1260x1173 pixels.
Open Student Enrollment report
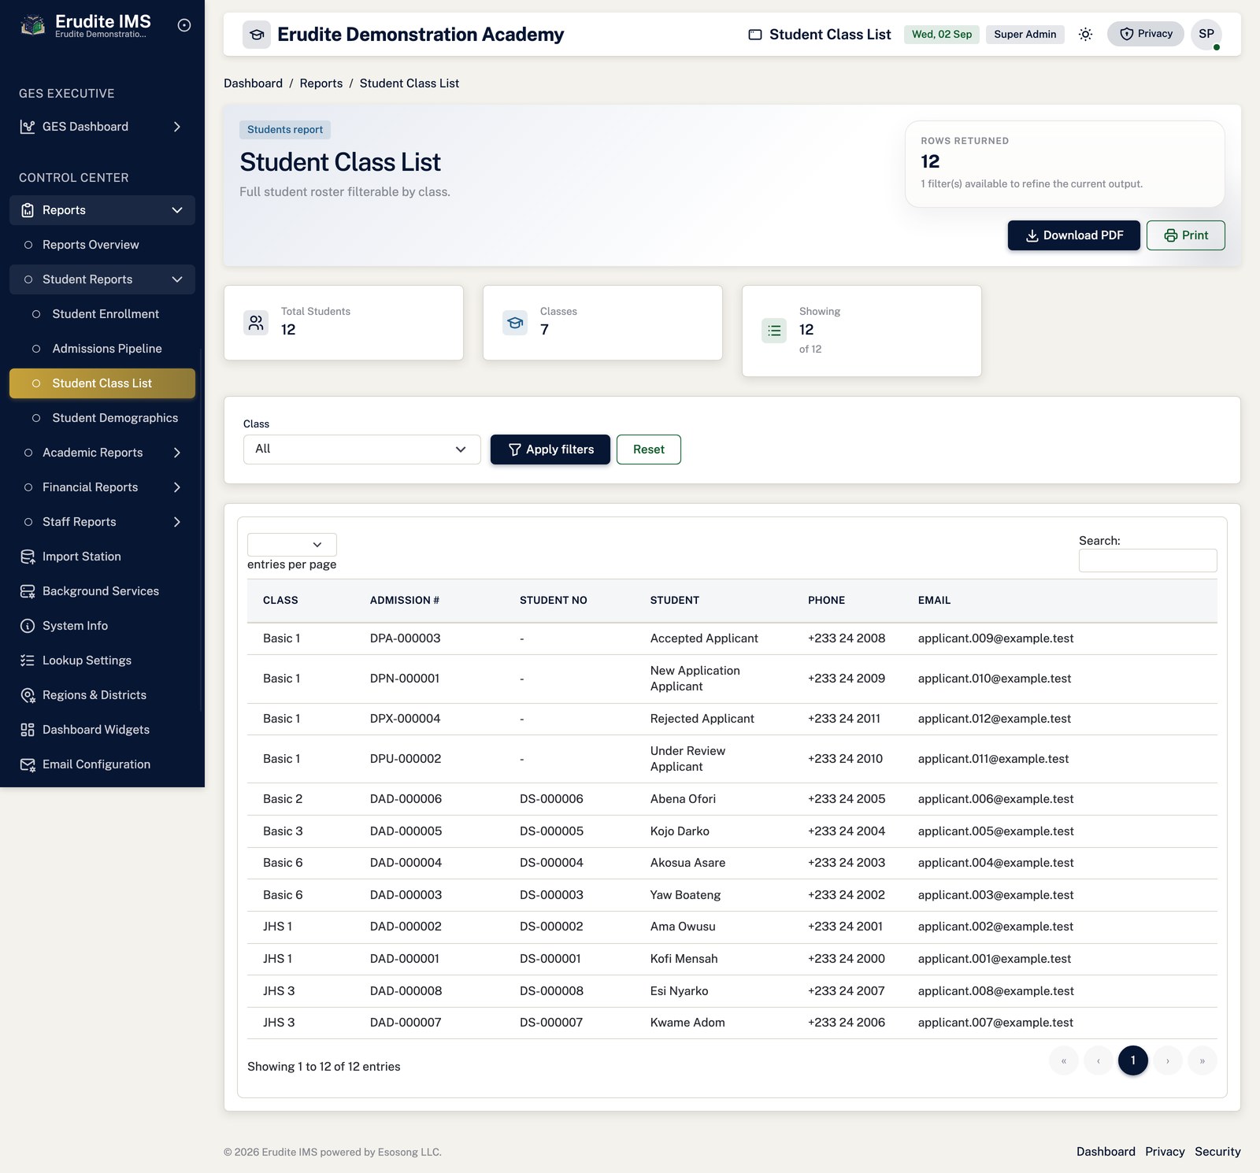tap(102, 314)
